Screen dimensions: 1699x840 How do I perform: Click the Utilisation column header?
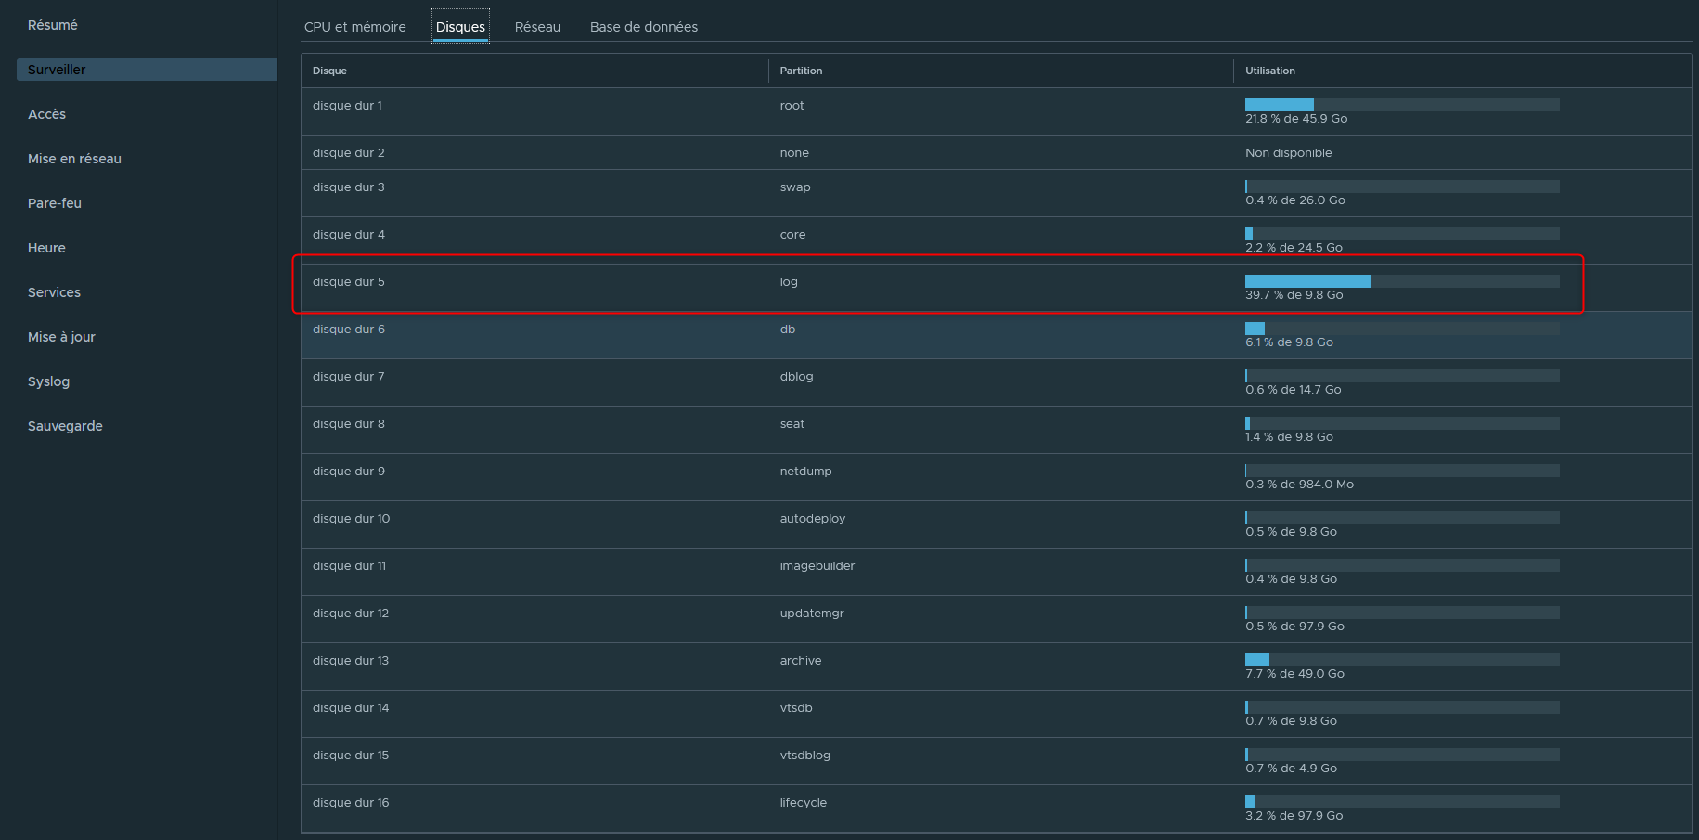point(1269,71)
